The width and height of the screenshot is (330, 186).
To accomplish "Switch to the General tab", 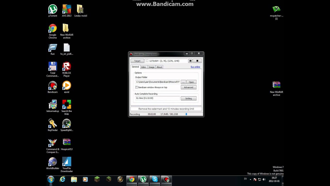I will click(135, 67).
